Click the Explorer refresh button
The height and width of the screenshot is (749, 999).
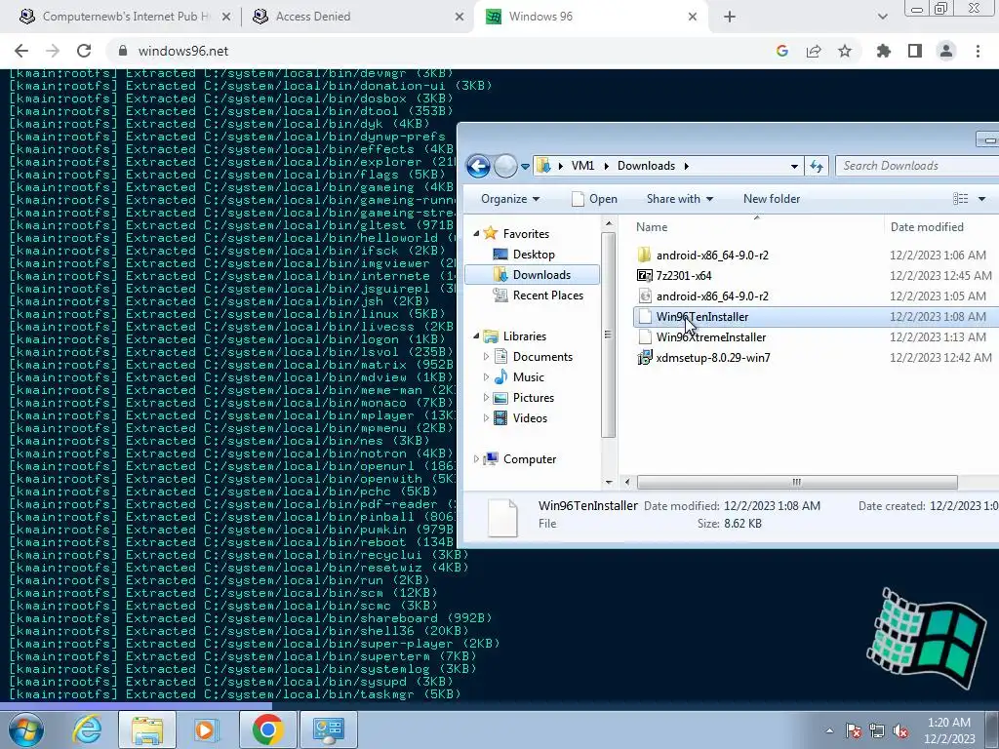(x=817, y=166)
